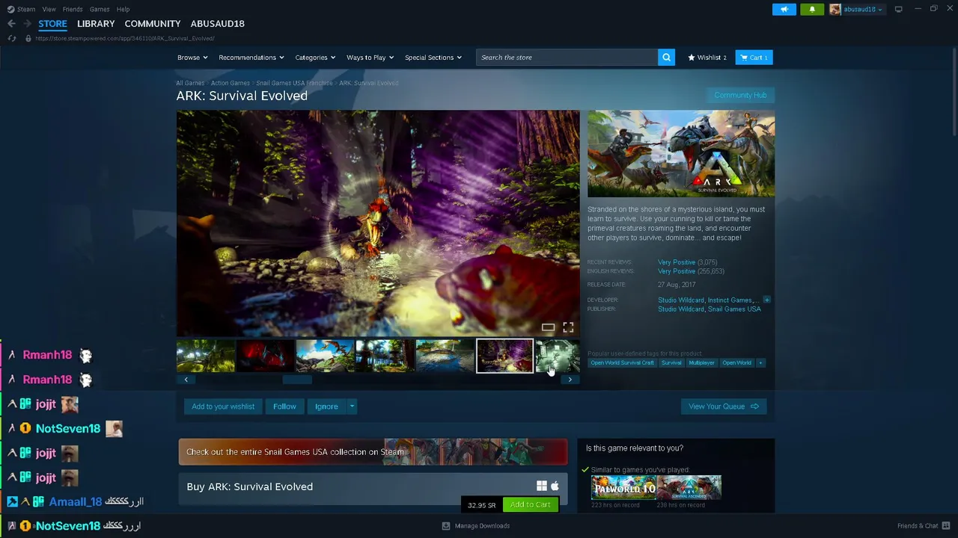The width and height of the screenshot is (958, 538).
Task: Open the ABUSAUD18 profile tab
Action: coord(218,24)
